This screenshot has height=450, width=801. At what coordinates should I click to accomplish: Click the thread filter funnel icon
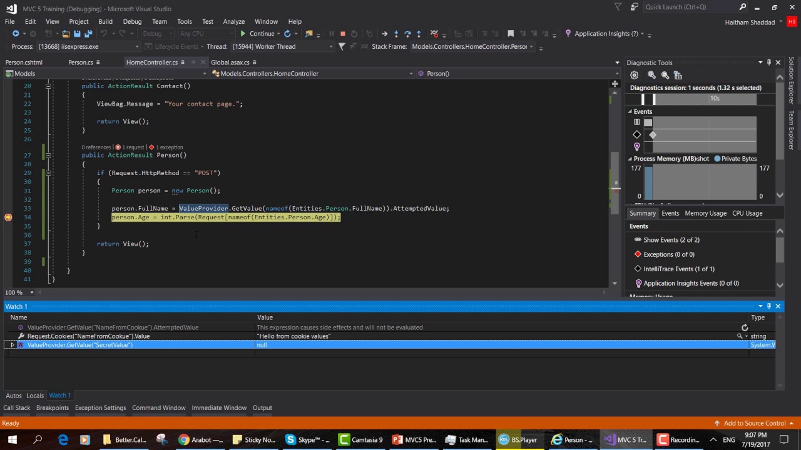(x=342, y=46)
